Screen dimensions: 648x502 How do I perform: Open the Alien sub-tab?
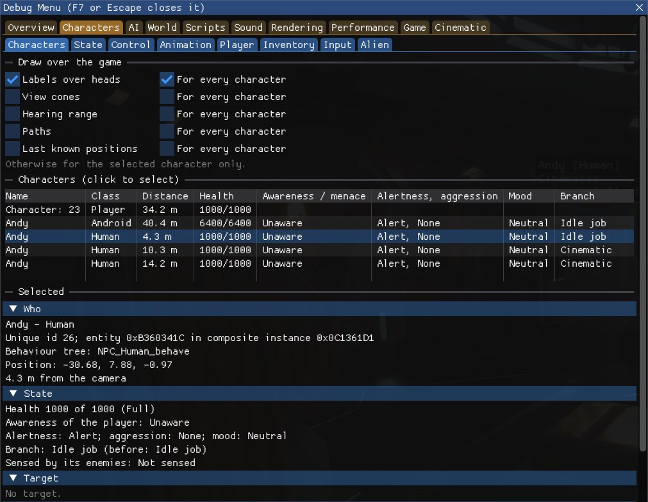tap(374, 45)
